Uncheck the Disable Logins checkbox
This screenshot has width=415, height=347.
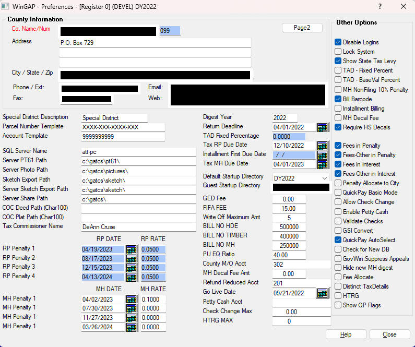[x=338, y=42]
